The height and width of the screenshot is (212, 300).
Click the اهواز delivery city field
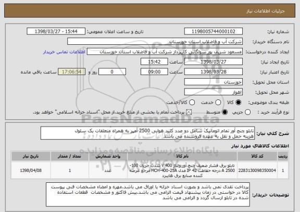pyautogui.click(x=214, y=92)
